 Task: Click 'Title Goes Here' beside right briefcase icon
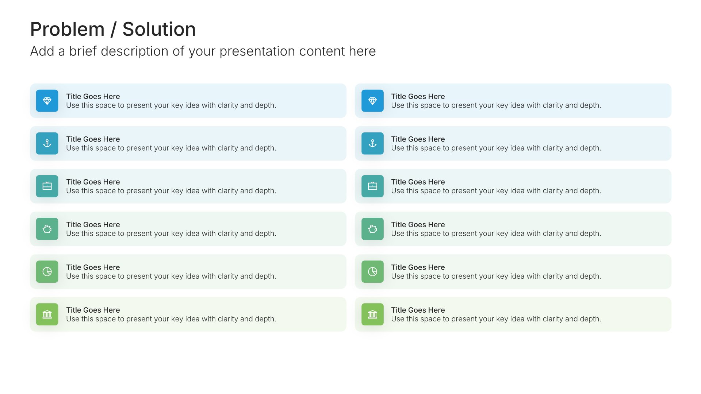(x=418, y=182)
